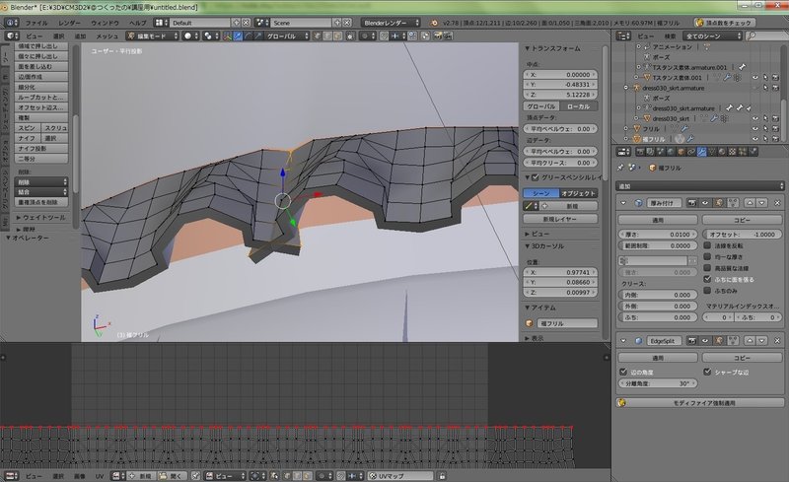This screenshot has width=789, height=482.
Task: Uncheck the ふちに面を張る checkbox
Action: click(709, 279)
